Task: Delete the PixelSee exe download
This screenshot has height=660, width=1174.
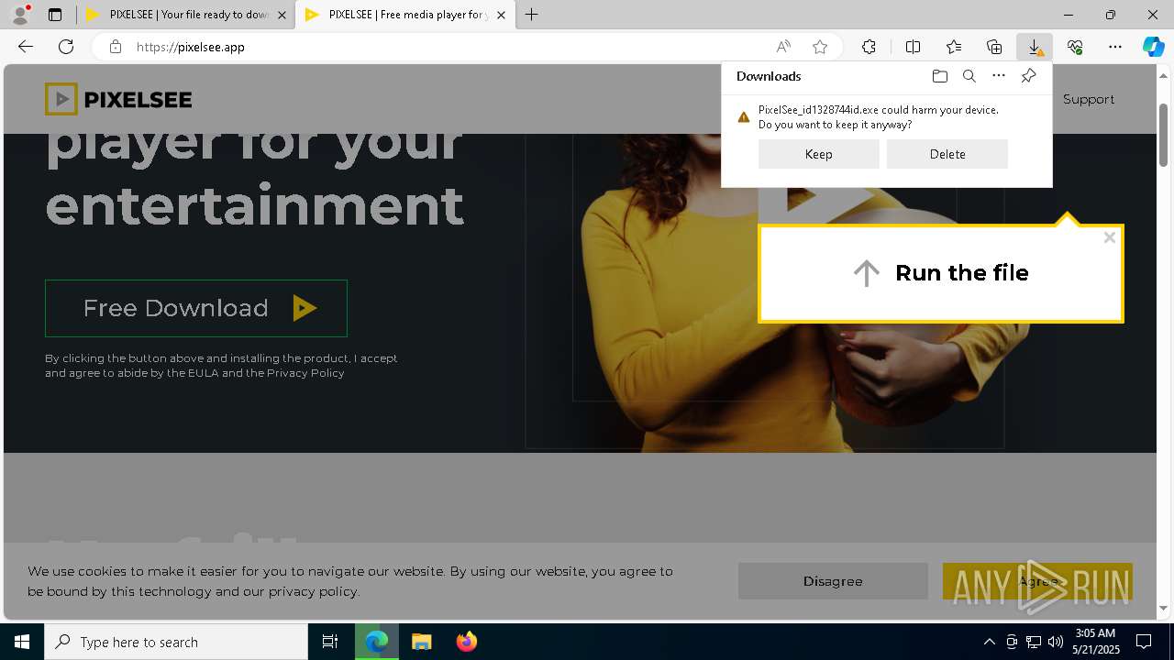Action: (947, 154)
